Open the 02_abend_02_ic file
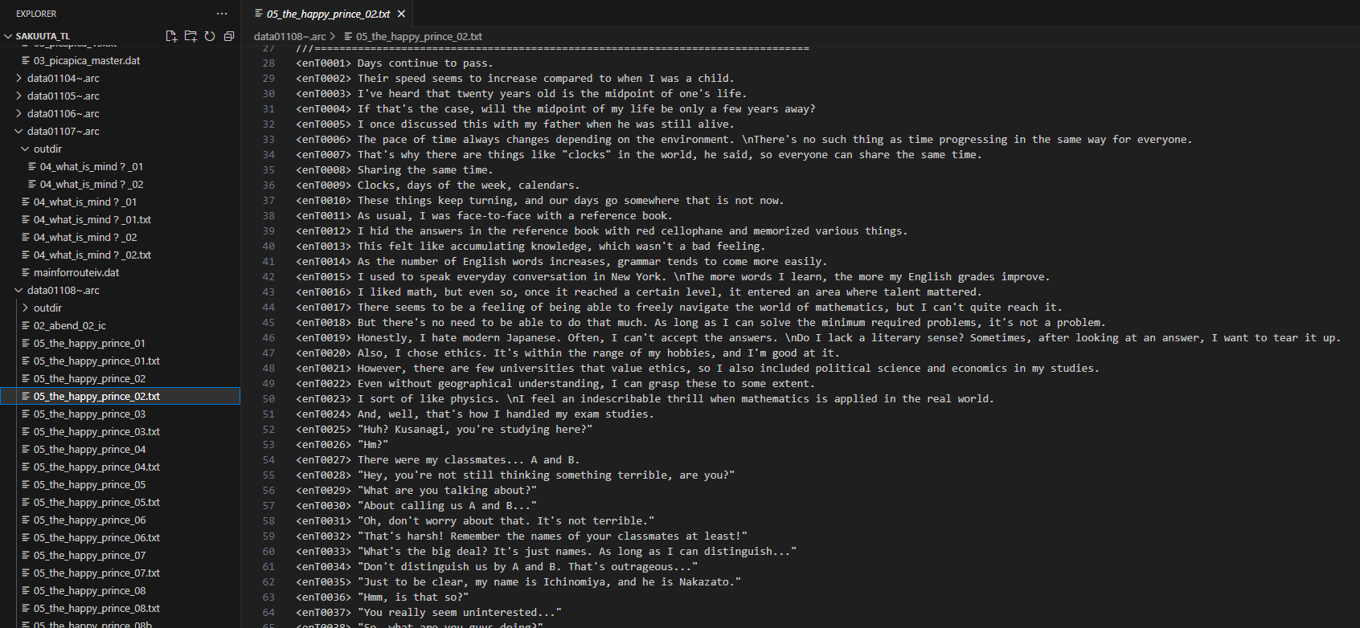Image resolution: width=1360 pixels, height=628 pixels. [x=69, y=325]
